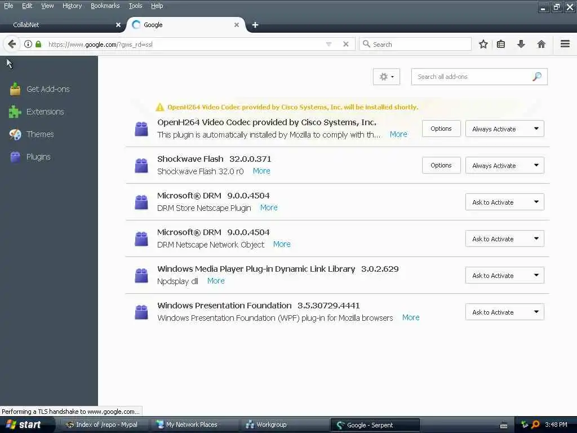Click the Shockwave Flash plugin brick icon
Screen dimensions: 577x433
141,165
